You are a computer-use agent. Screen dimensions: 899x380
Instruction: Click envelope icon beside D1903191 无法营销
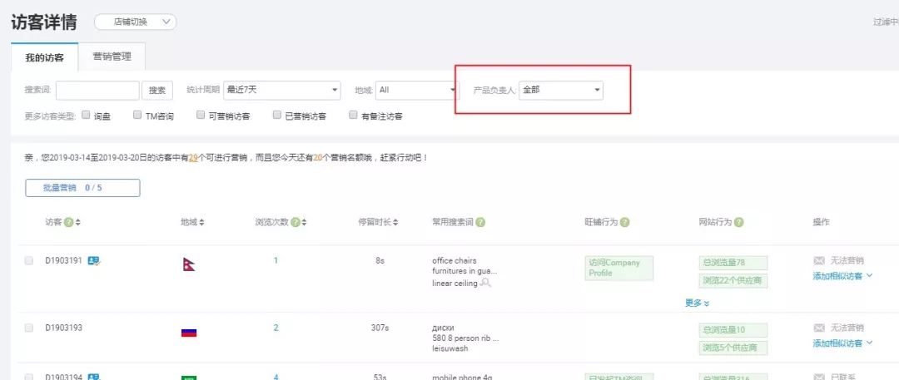(819, 261)
